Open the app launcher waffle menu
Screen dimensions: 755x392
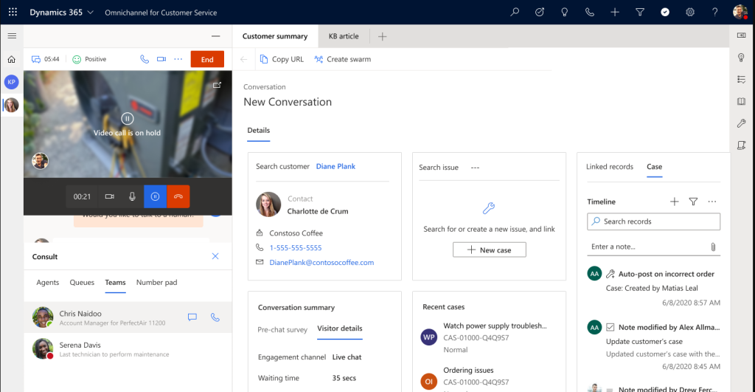click(x=12, y=13)
